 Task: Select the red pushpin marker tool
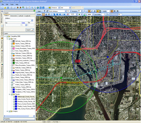tap(68, 14)
